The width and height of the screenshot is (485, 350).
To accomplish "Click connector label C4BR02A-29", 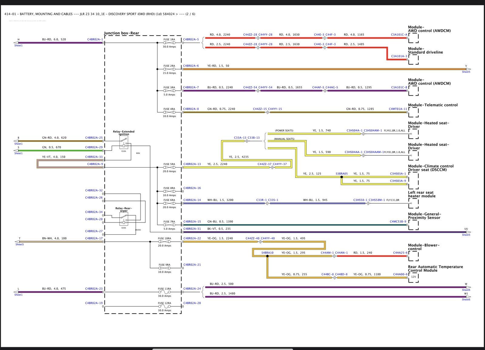I will [x=94, y=147].
